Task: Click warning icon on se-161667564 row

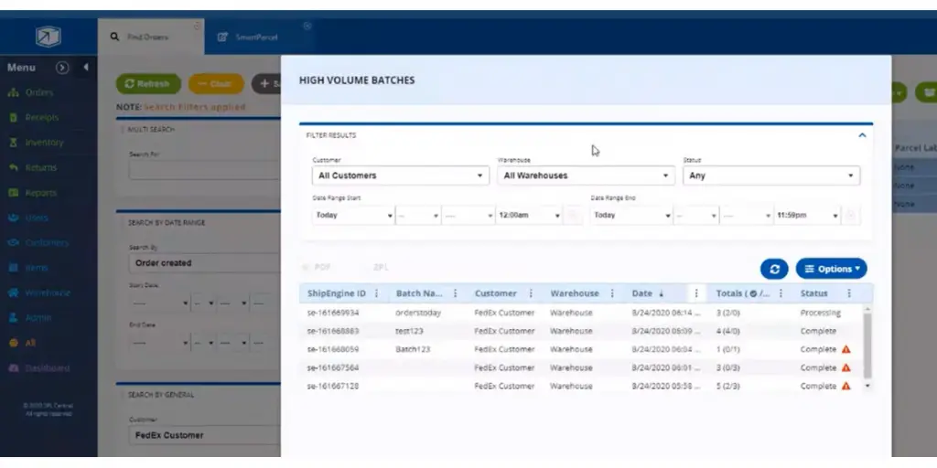Action: pos(845,367)
